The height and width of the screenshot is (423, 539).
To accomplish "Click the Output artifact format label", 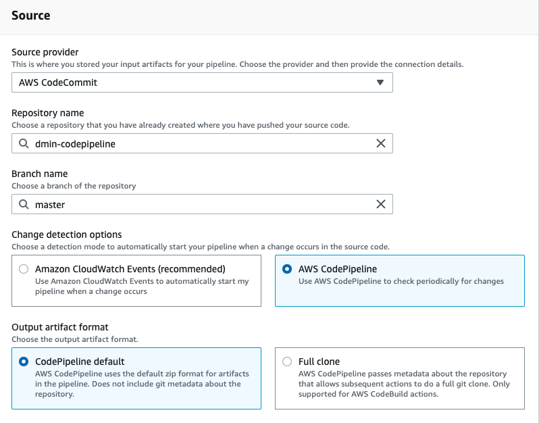I will [60, 327].
